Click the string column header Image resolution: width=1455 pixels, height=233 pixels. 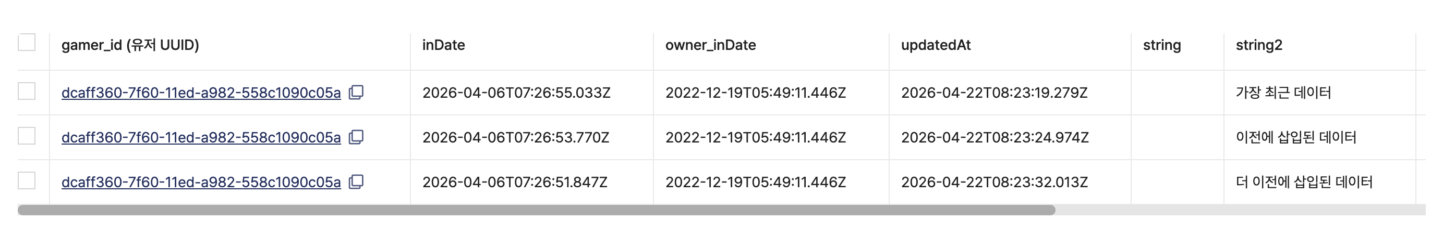coord(1161,45)
